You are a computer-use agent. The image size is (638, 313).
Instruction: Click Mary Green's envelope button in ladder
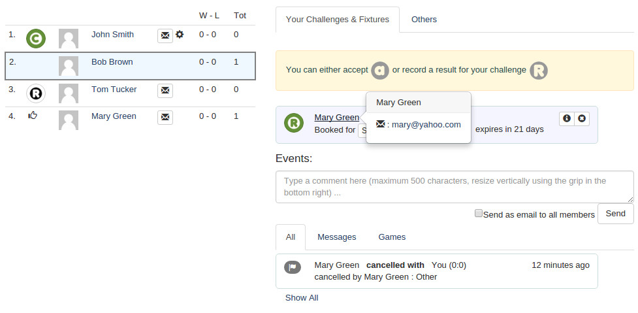coord(165,118)
